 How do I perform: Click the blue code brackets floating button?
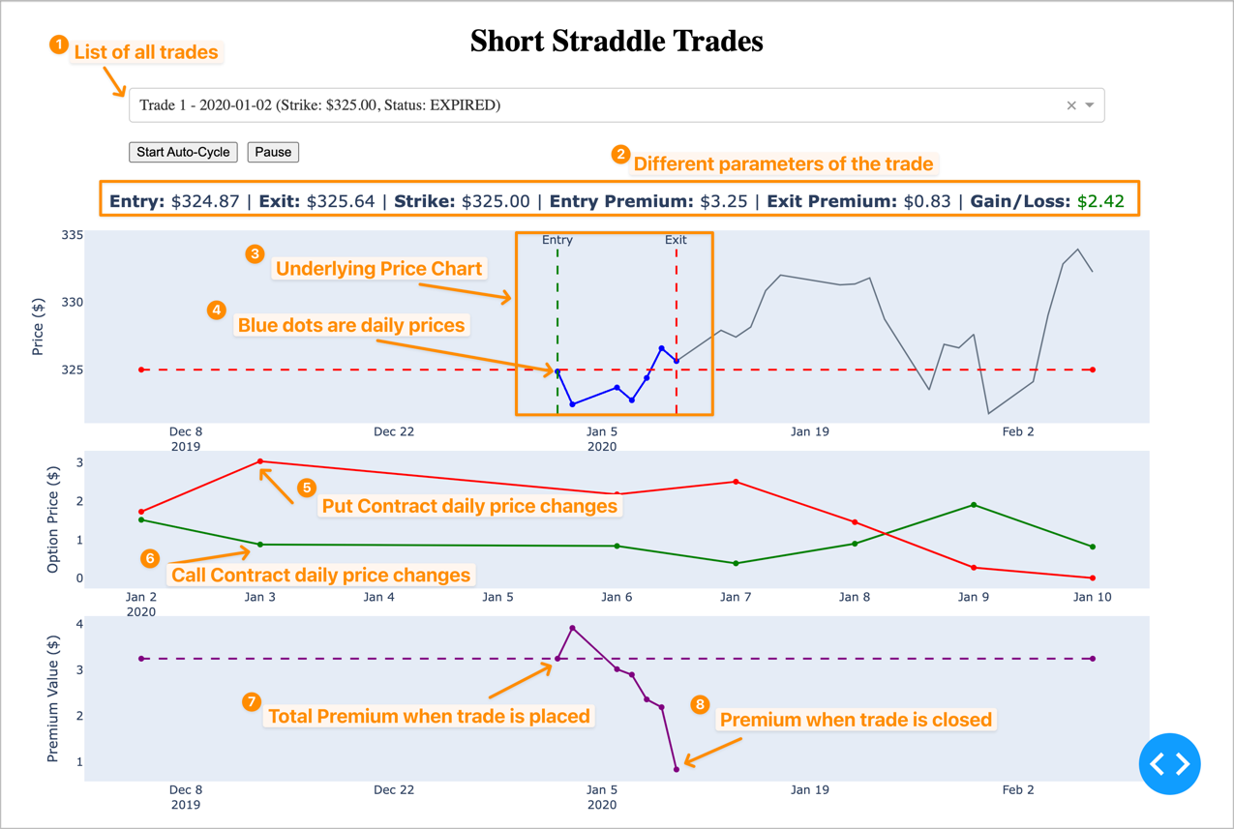(x=1170, y=764)
